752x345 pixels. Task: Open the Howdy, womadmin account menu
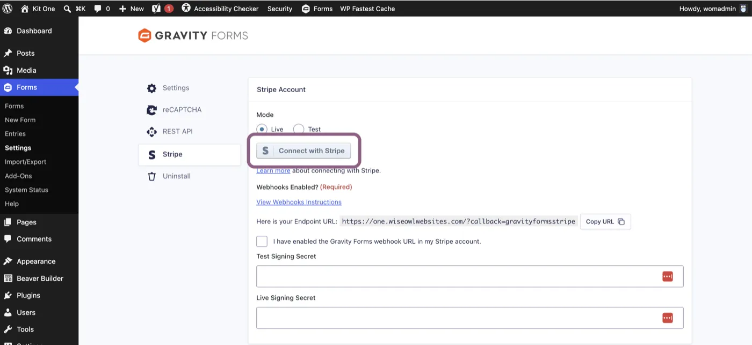click(713, 9)
